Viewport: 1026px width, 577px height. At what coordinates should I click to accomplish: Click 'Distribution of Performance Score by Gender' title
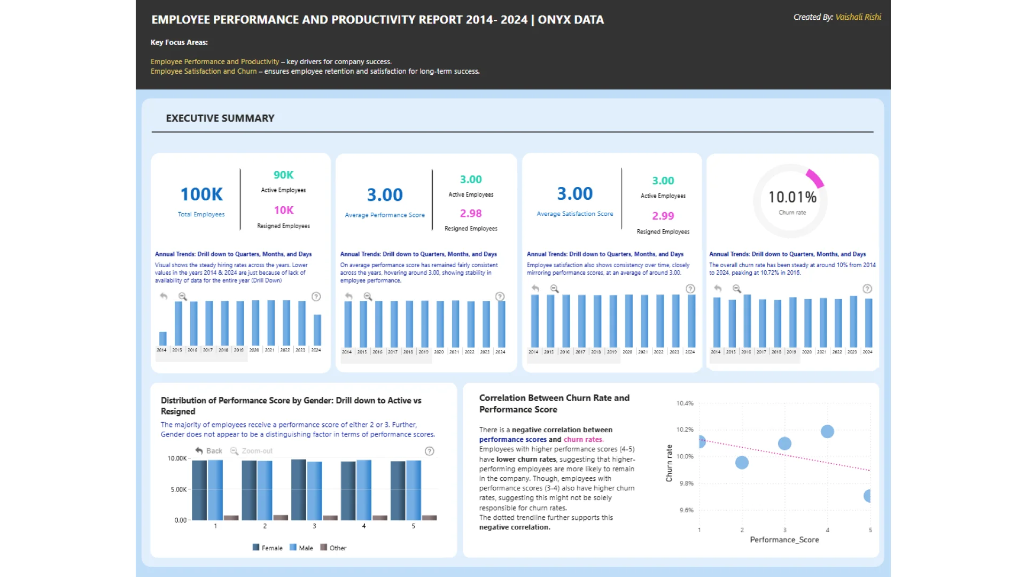[x=291, y=406]
